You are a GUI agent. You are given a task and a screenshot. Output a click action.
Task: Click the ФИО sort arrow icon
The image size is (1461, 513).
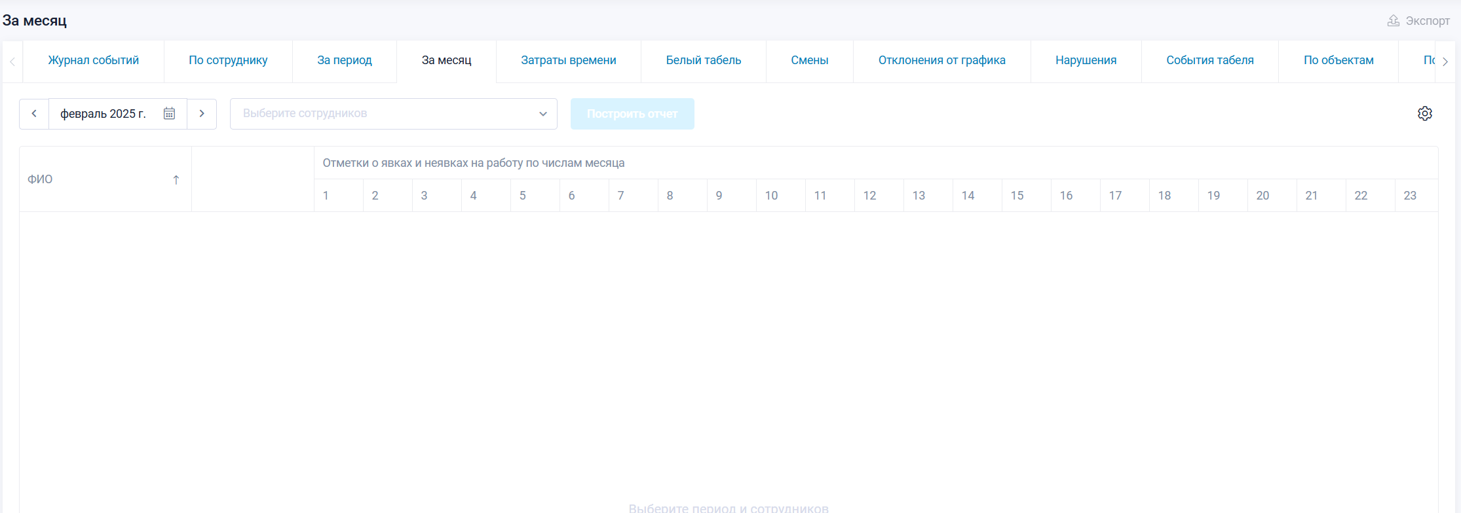click(176, 180)
